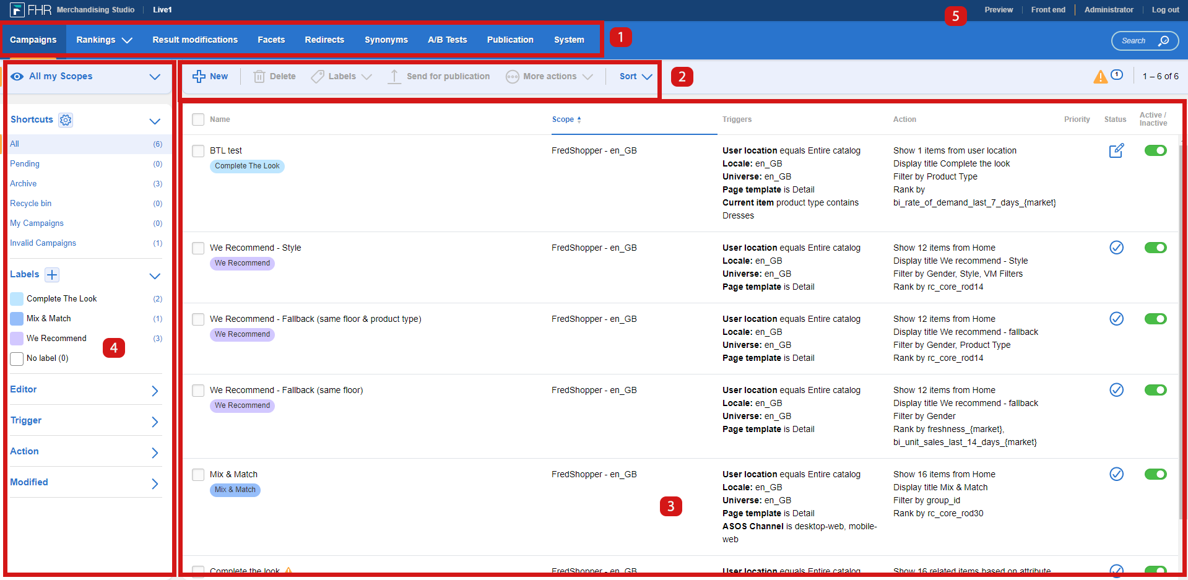
Task: Open the Administrator account link
Action: tap(1109, 9)
